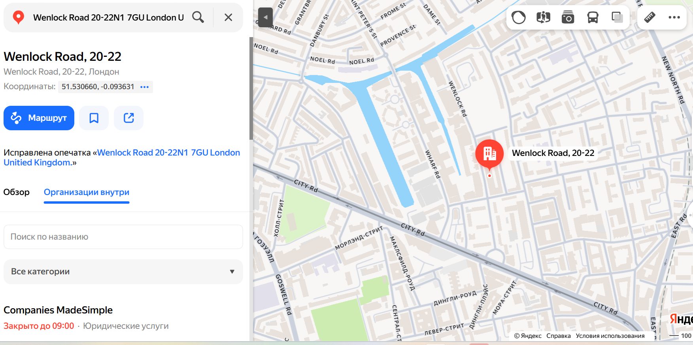The height and width of the screenshot is (345, 693).
Task: Click the address line Wenlock Road, 20-22, Лондон
Action: point(61,72)
